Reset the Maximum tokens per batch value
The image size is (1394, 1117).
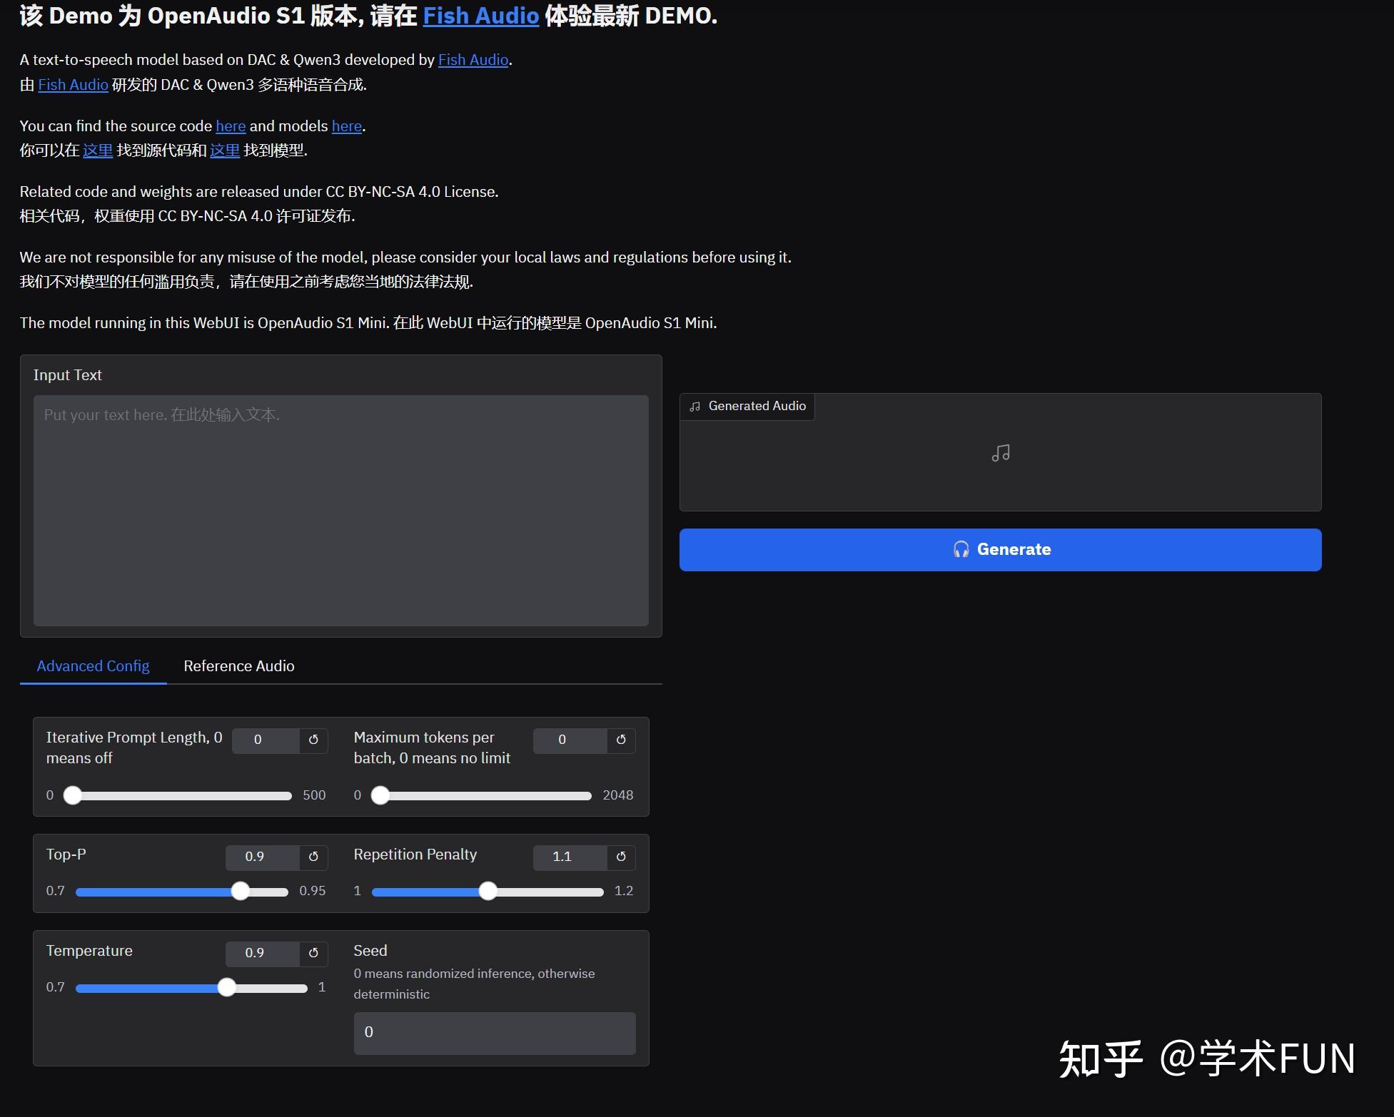point(620,740)
